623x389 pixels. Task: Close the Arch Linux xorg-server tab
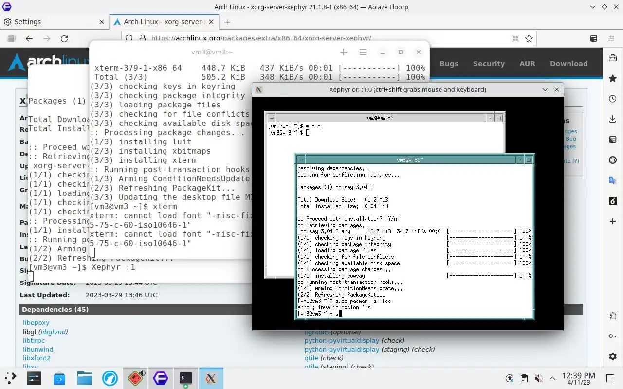(x=212, y=22)
